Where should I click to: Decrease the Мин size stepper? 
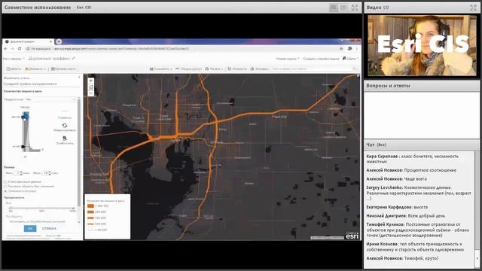pos(21,174)
